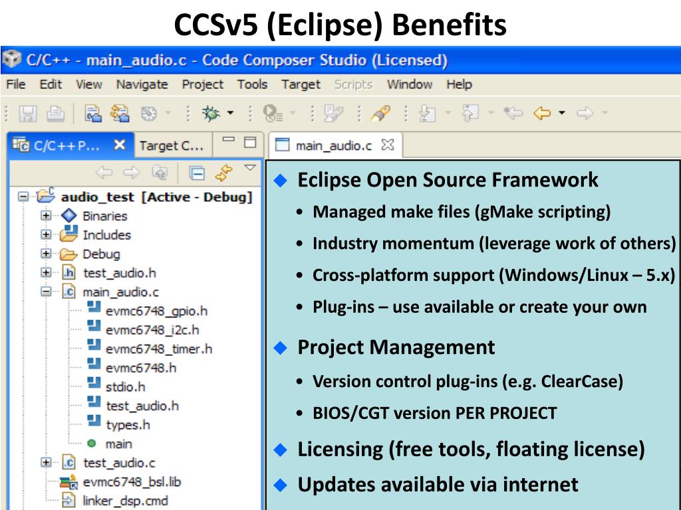Image resolution: width=681 pixels, height=510 pixels.
Task: Select evmc6748_i2c.h in the tree
Action: coord(152,330)
